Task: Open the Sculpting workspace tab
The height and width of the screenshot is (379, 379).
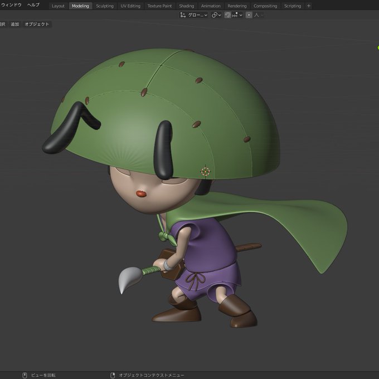Action: tap(104, 6)
